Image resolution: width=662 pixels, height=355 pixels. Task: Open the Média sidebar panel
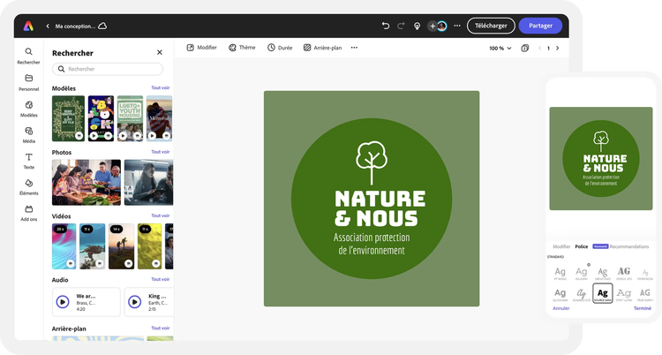click(x=29, y=135)
